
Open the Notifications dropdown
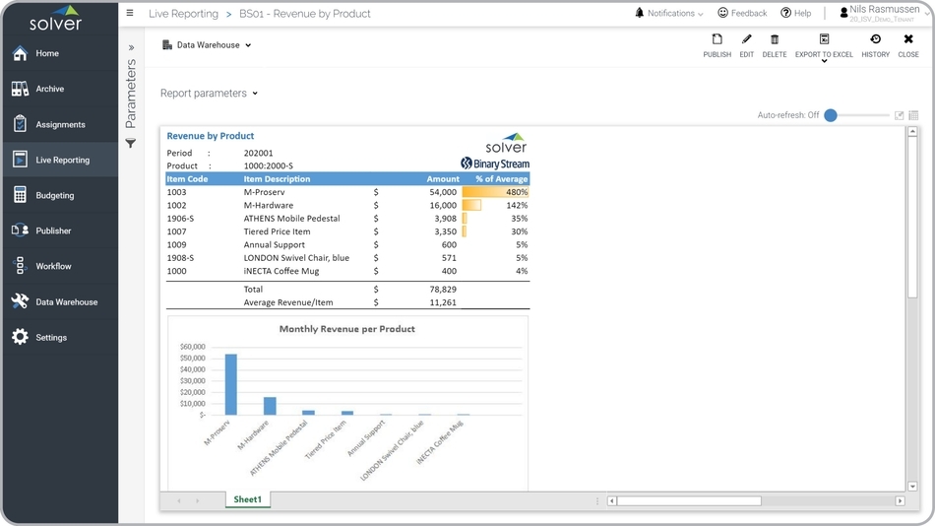(x=669, y=14)
